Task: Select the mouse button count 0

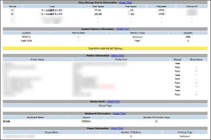Action: pyautogui.click(x=131, y=136)
